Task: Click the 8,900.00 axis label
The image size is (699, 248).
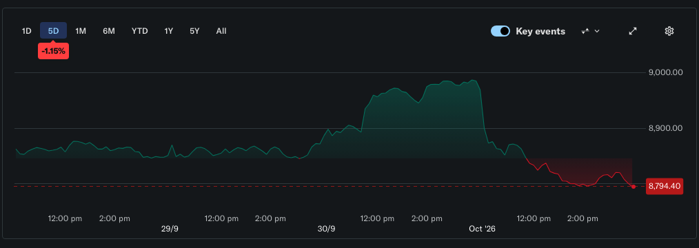Action: pyautogui.click(x=665, y=128)
